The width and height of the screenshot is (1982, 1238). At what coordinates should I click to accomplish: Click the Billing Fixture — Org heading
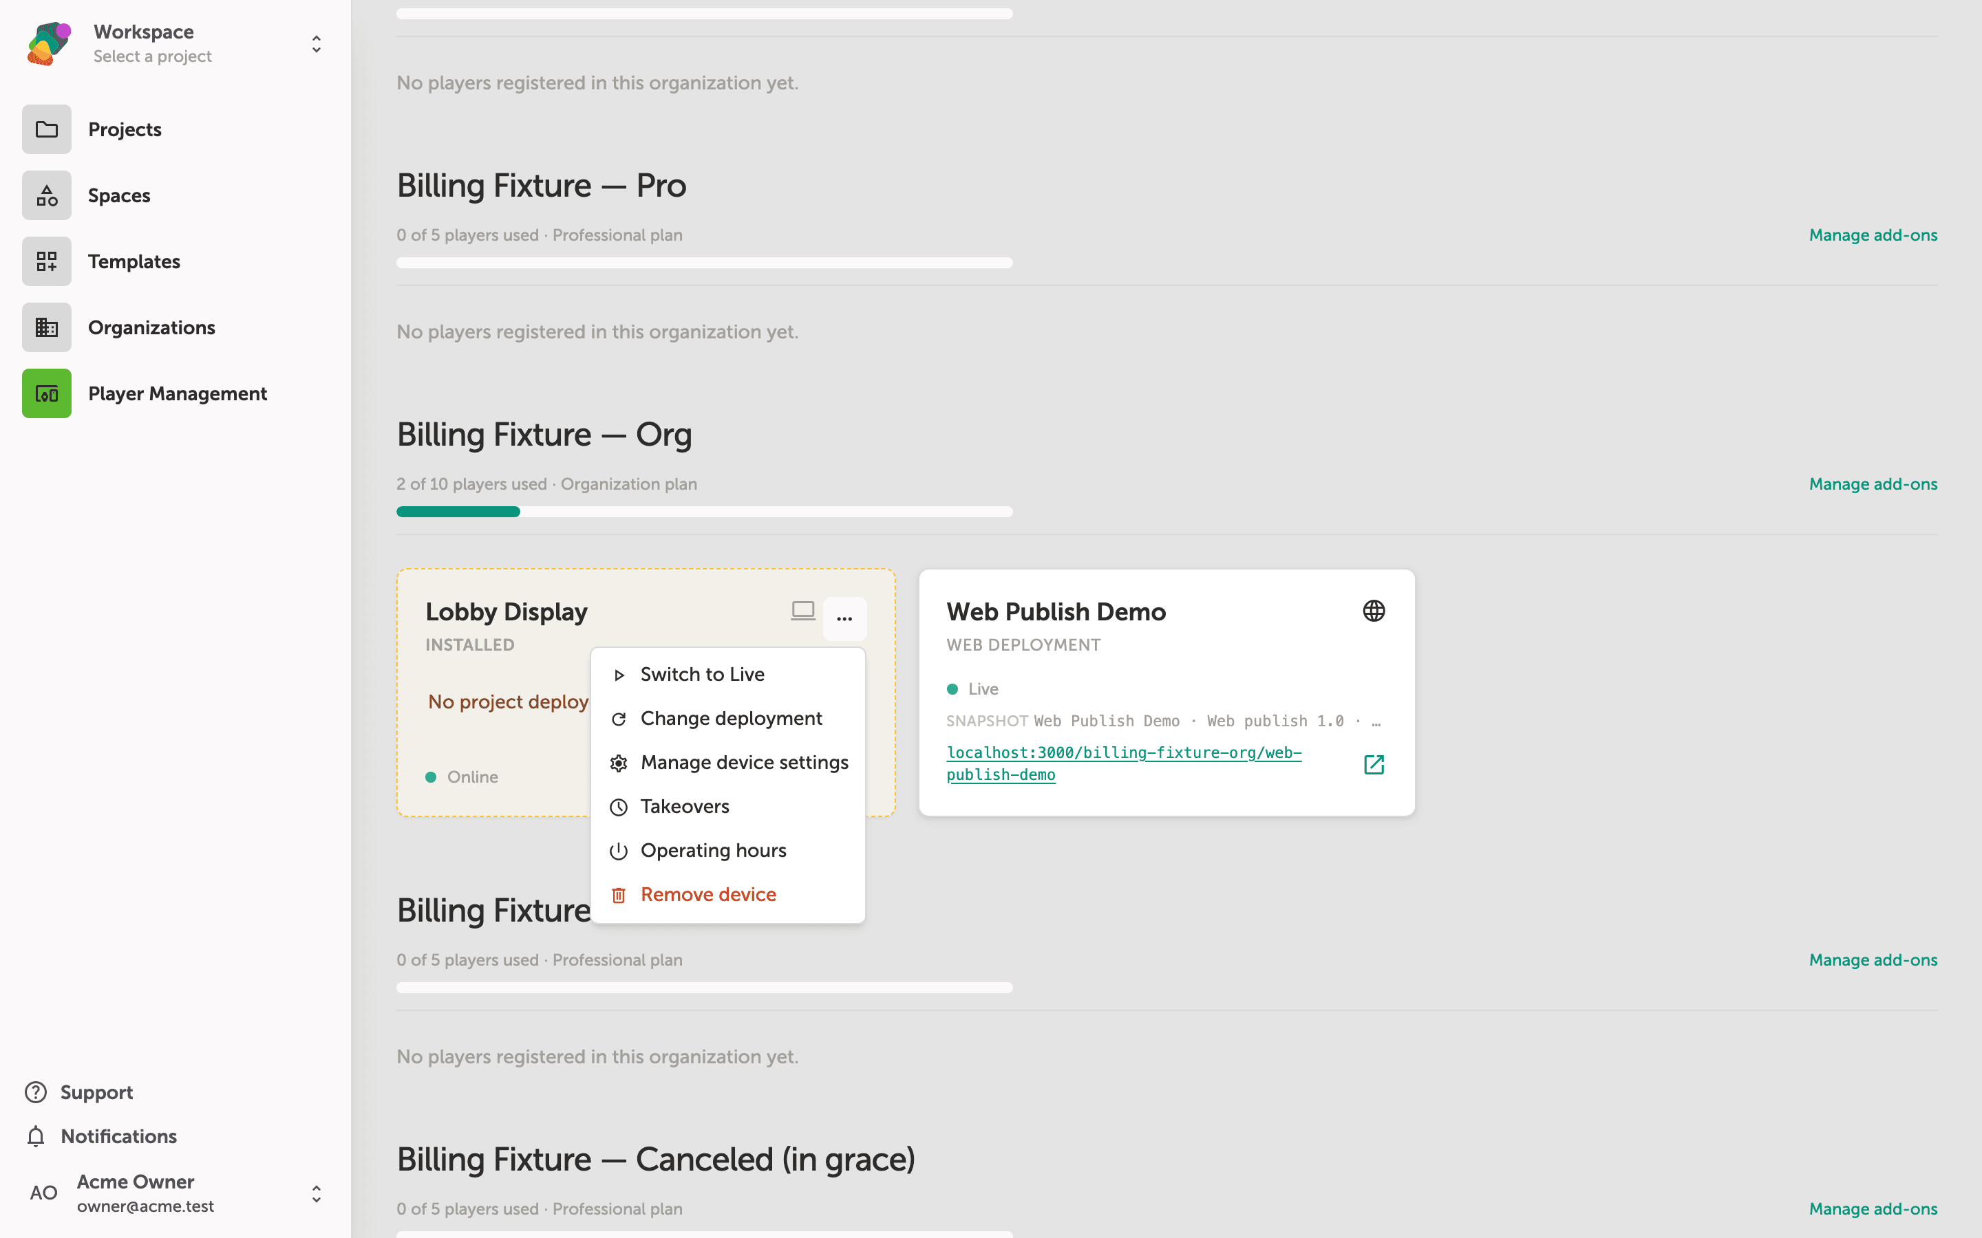544,435
